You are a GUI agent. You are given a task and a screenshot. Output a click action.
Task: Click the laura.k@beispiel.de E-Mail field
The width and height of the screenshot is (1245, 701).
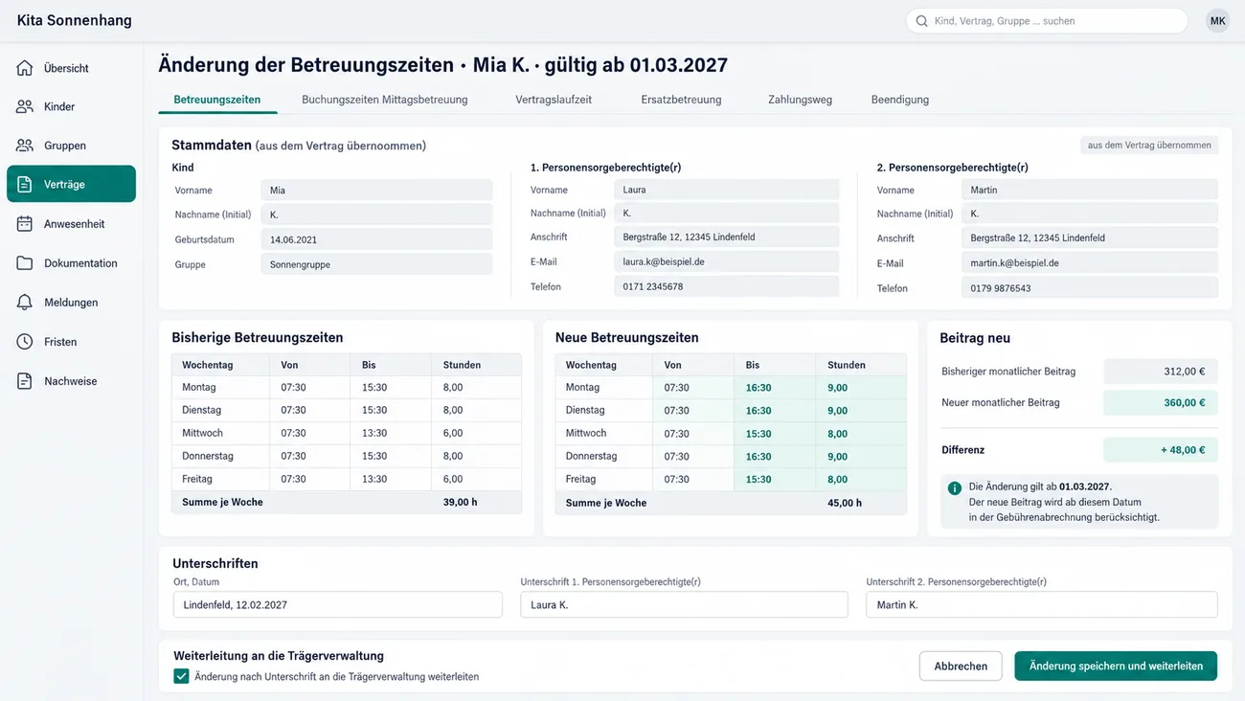click(726, 261)
